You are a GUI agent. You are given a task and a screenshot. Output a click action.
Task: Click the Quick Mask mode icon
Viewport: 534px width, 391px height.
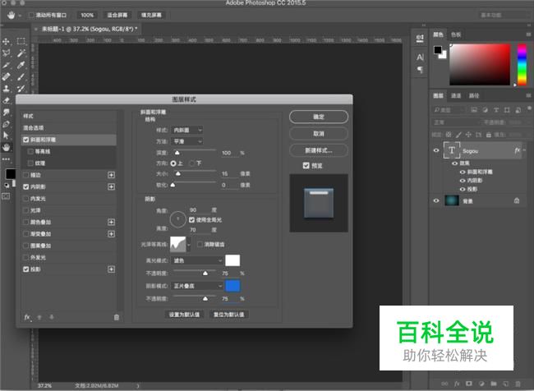click(6, 196)
